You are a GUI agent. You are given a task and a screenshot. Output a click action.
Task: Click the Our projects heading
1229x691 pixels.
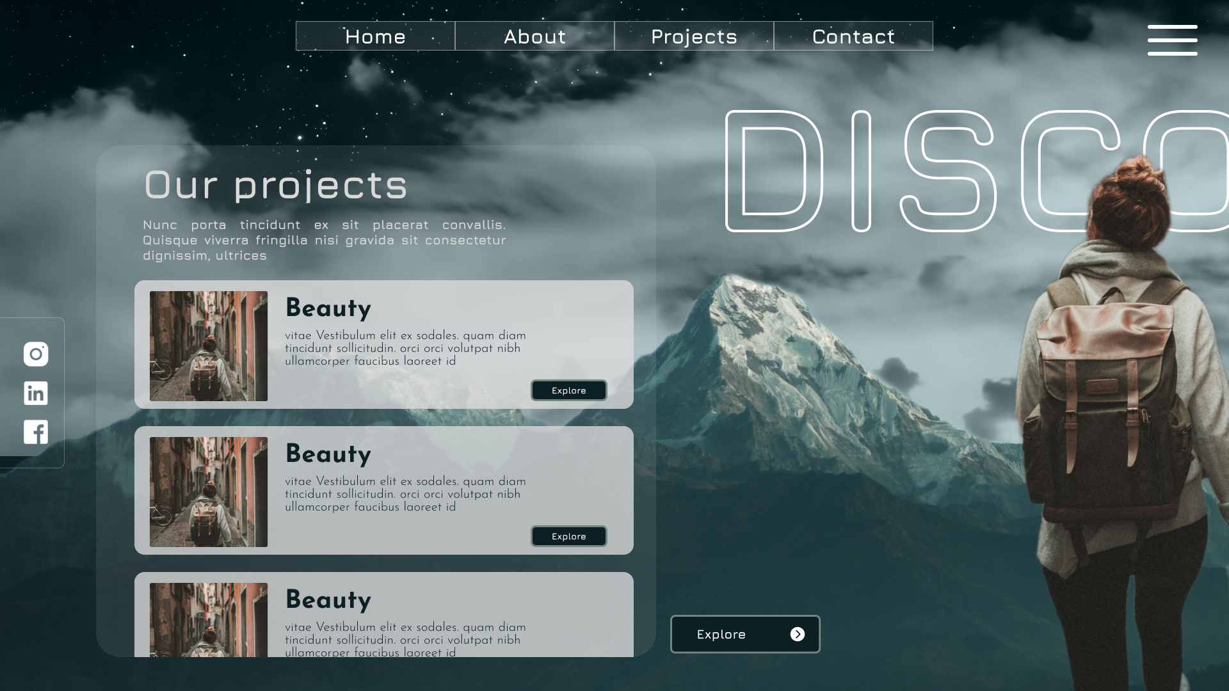(x=275, y=185)
